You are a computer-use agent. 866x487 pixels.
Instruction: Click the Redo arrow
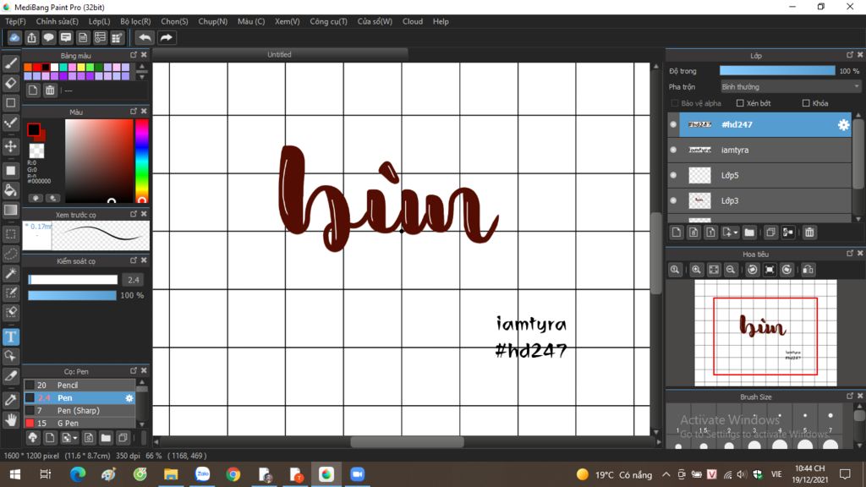coord(166,37)
